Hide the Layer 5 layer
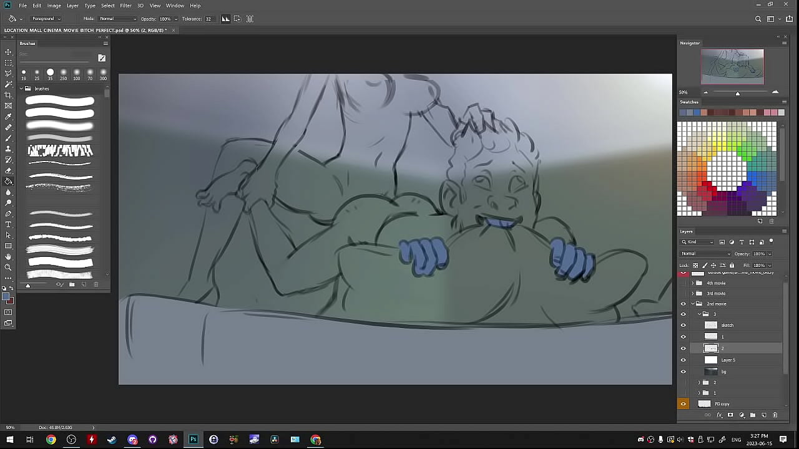The image size is (799, 449). [x=683, y=360]
